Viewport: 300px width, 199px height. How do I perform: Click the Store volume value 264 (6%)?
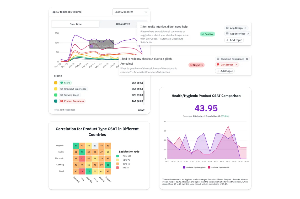point(137,83)
